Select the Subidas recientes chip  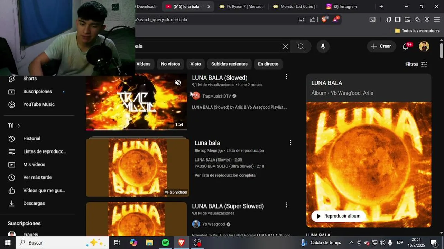pyautogui.click(x=229, y=64)
